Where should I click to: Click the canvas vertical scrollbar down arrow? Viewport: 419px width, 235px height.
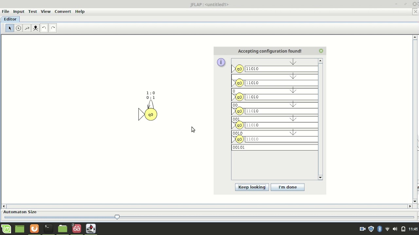pyautogui.click(x=415, y=201)
